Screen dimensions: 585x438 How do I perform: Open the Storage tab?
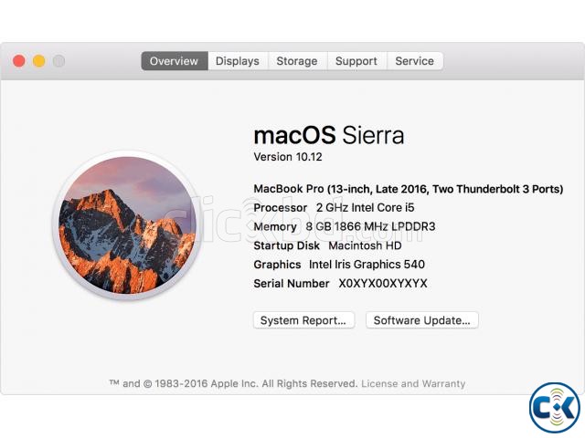tap(297, 61)
